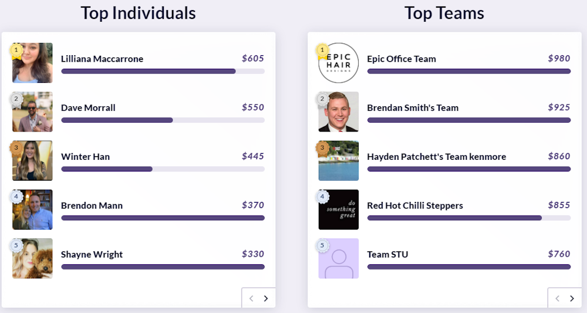This screenshot has width=587, height=313.
Task: Click Brendon Mann's profile photo
Action: [33, 209]
